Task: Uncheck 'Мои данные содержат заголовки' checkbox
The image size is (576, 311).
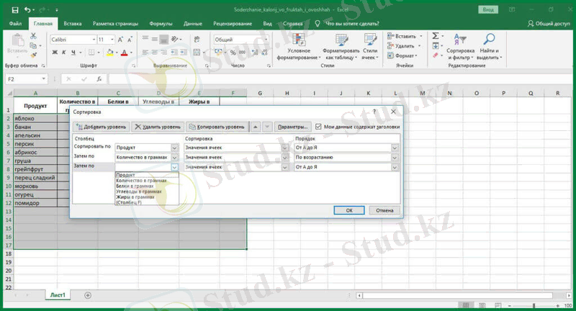Action: [319, 127]
